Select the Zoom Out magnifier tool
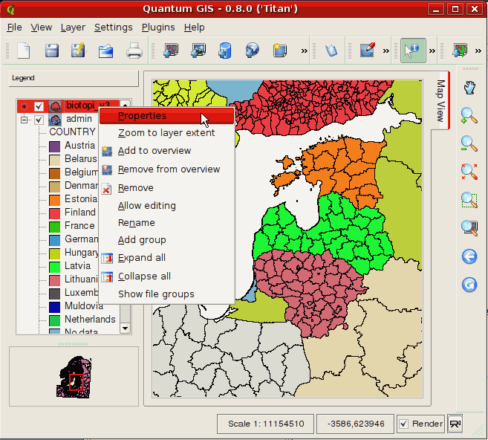 click(469, 144)
